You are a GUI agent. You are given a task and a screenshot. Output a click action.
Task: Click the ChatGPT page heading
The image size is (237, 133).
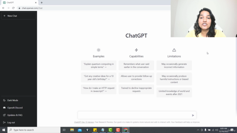click(136, 35)
